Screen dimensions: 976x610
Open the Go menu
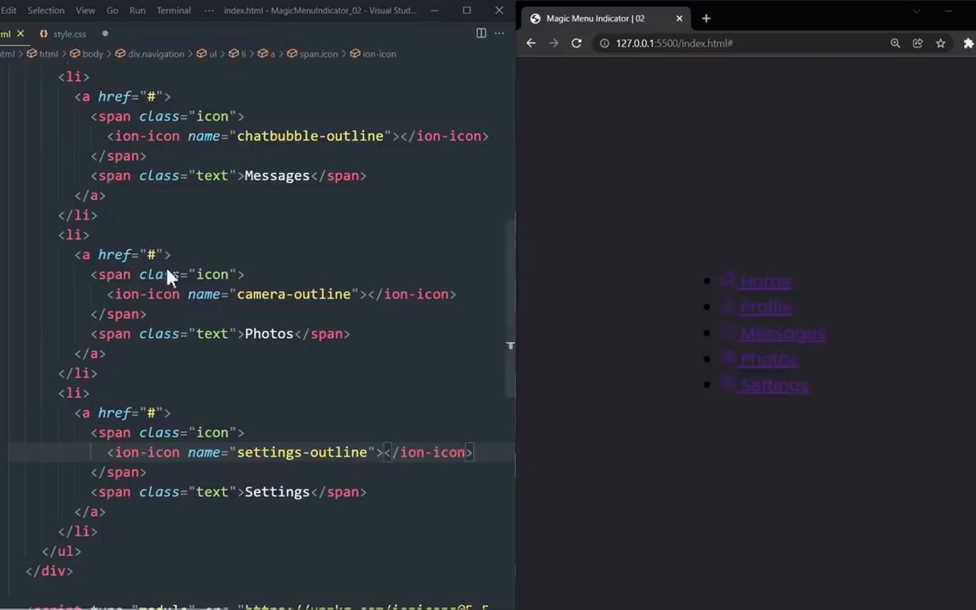point(112,10)
